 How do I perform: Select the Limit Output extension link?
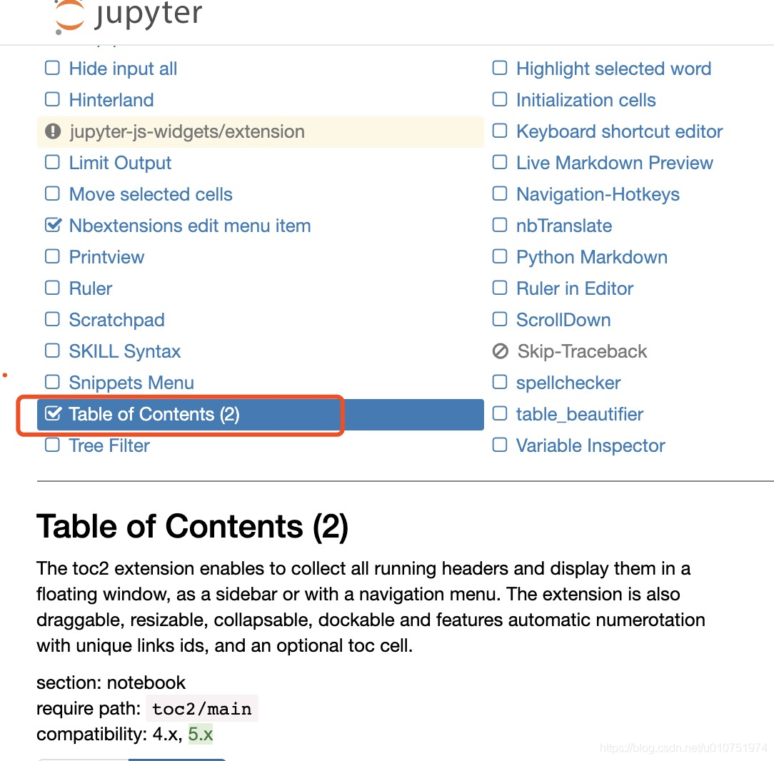pos(120,163)
